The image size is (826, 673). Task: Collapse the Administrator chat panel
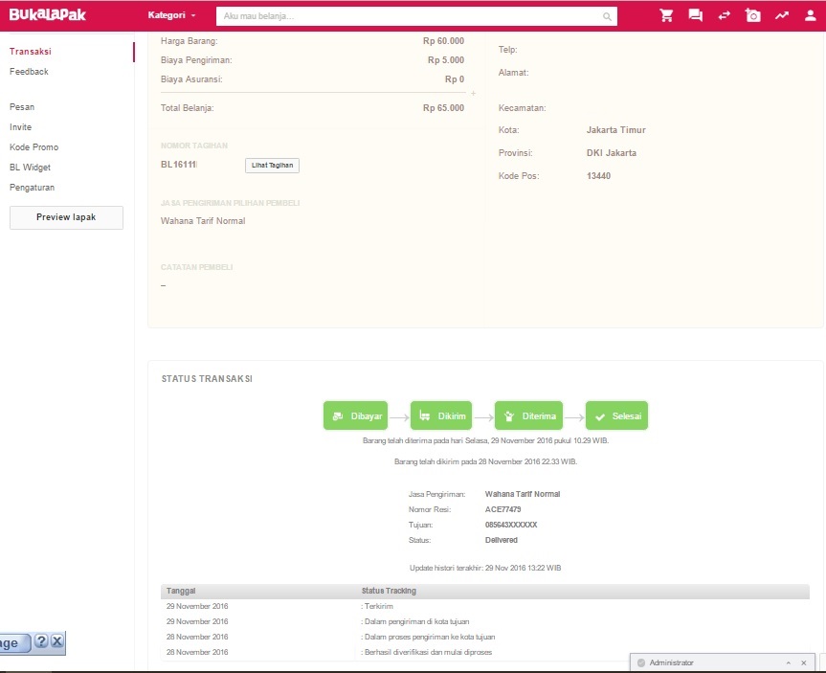[x=790, y=662]
